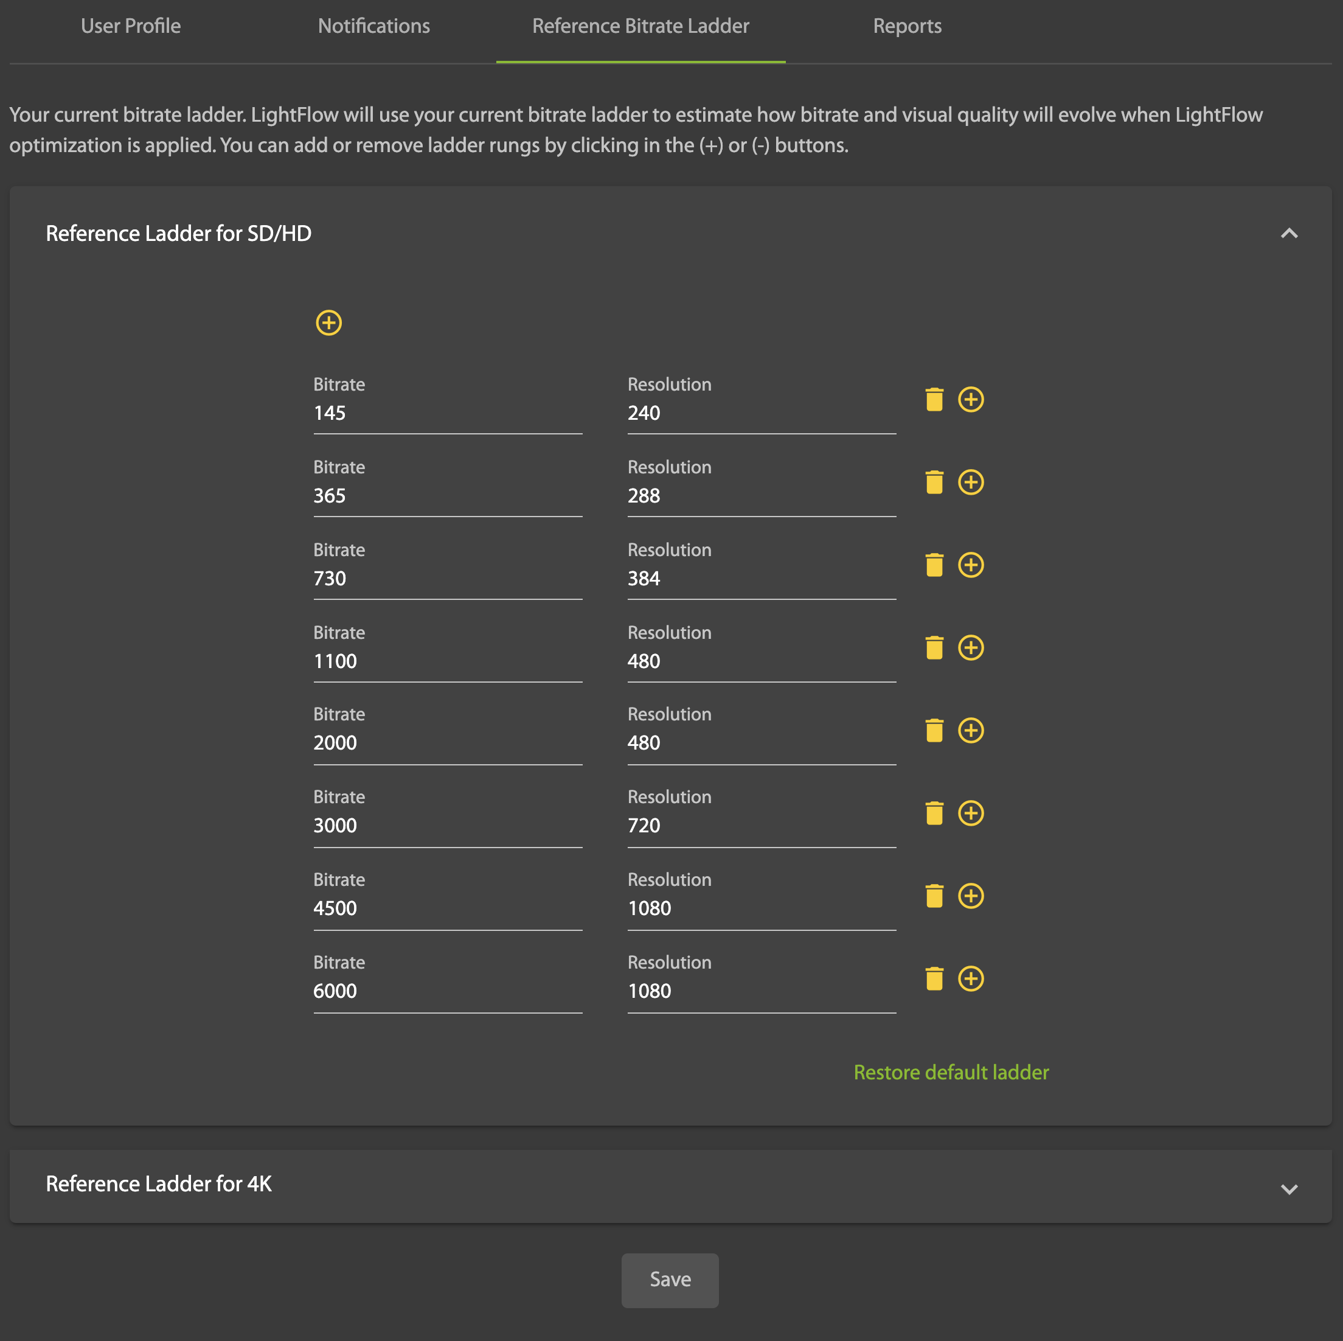The height and width of the screenshot is (1341, 1343).
Task: Go to the Reports tab
Action: (906, 26)
